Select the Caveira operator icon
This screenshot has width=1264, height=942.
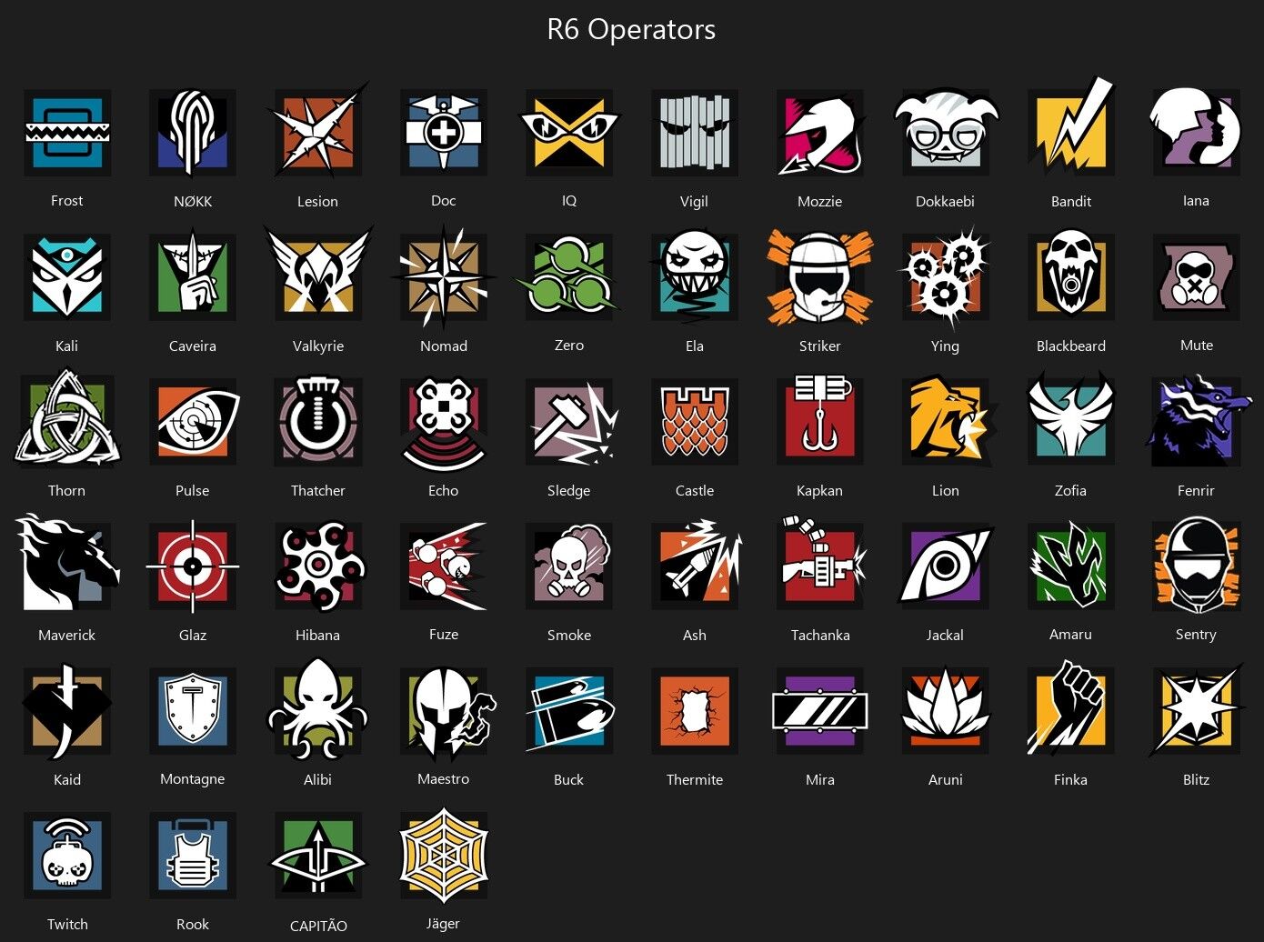[193, 276]
